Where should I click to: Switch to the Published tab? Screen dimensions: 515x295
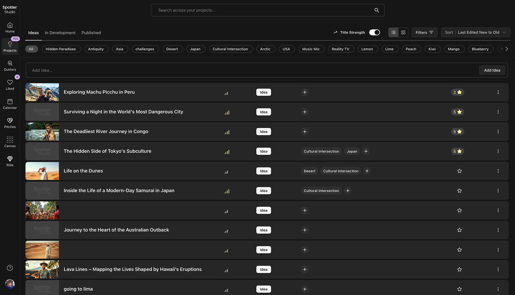pos(91,33)
